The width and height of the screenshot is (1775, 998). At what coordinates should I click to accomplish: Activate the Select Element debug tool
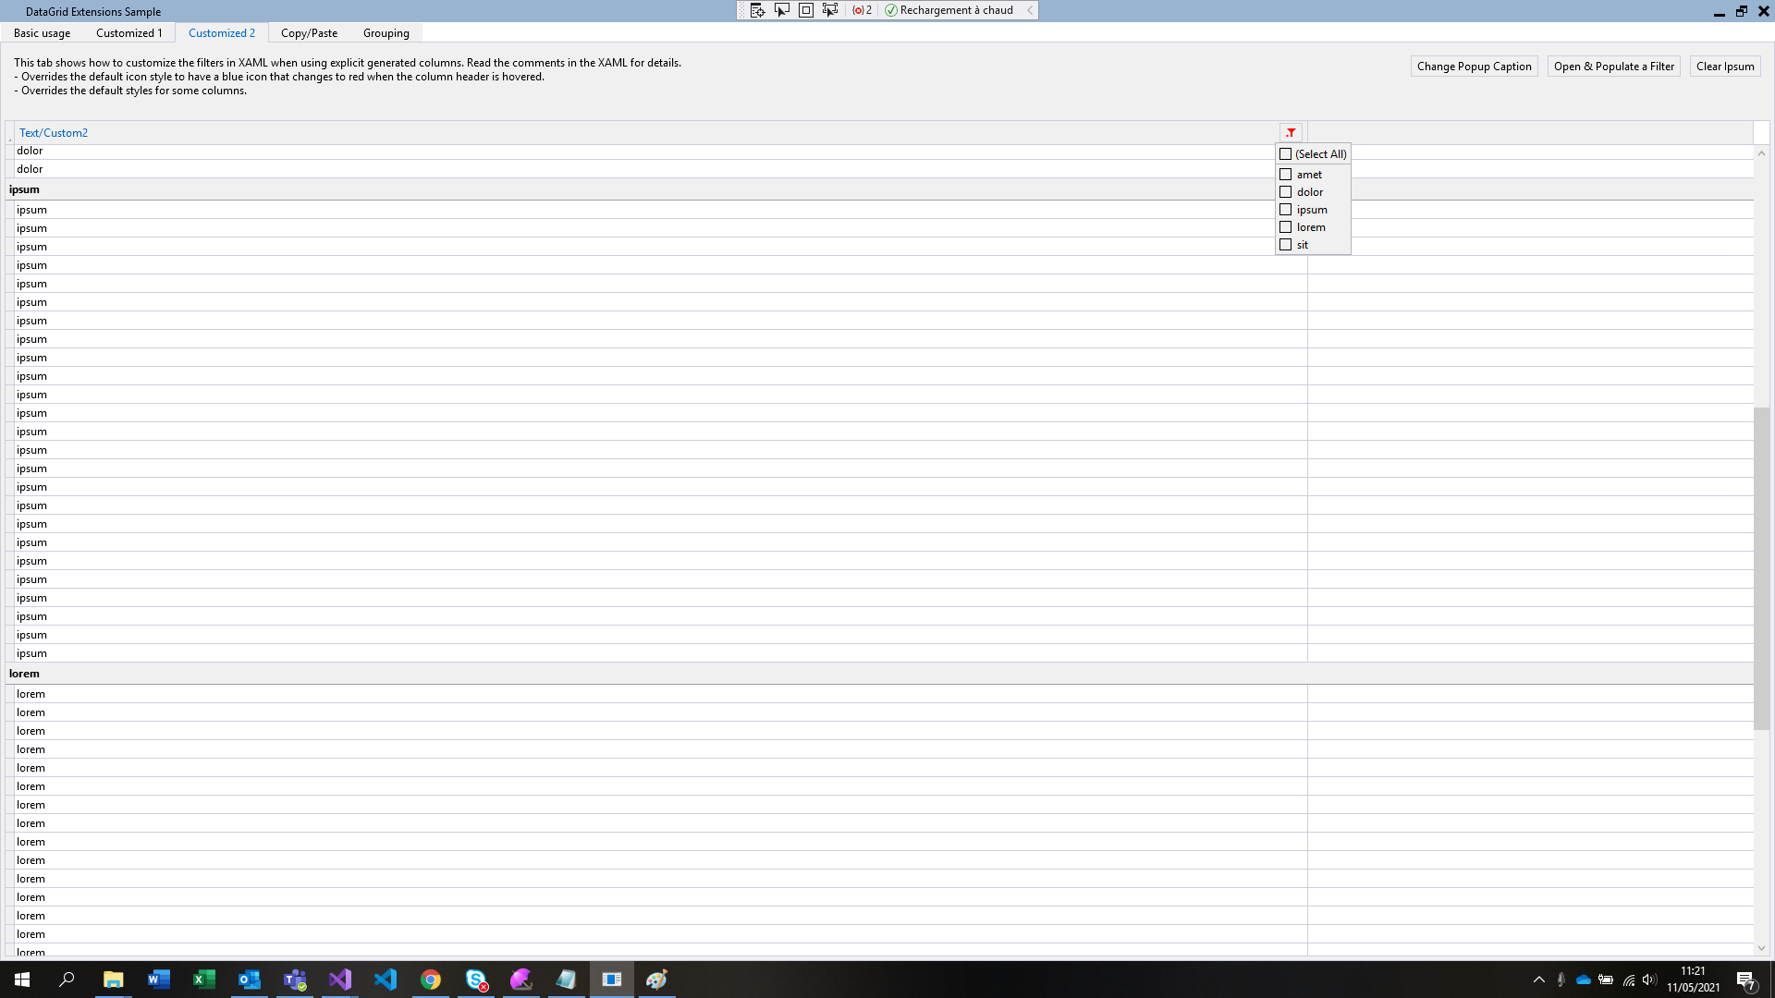(782, 10)
